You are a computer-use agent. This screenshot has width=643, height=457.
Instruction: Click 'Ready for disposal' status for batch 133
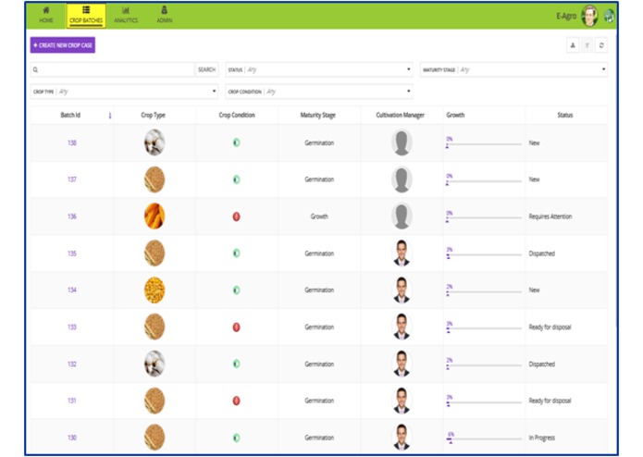pos(550,327)
